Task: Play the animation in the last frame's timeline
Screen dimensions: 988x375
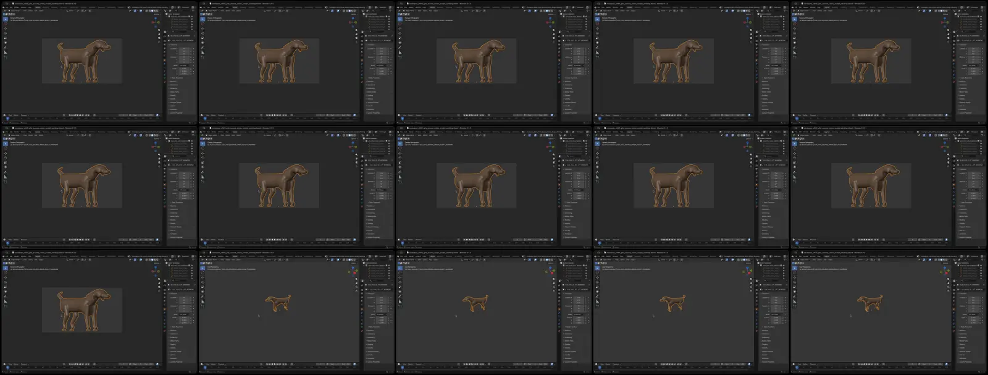Action: point(866,364)
